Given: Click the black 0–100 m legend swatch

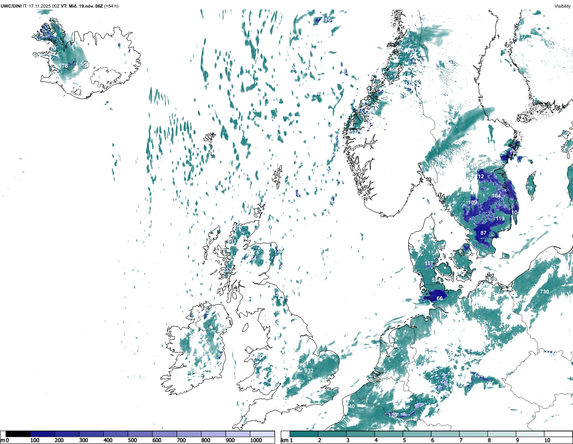Looking at the screenshot, I should click(18, 434).
